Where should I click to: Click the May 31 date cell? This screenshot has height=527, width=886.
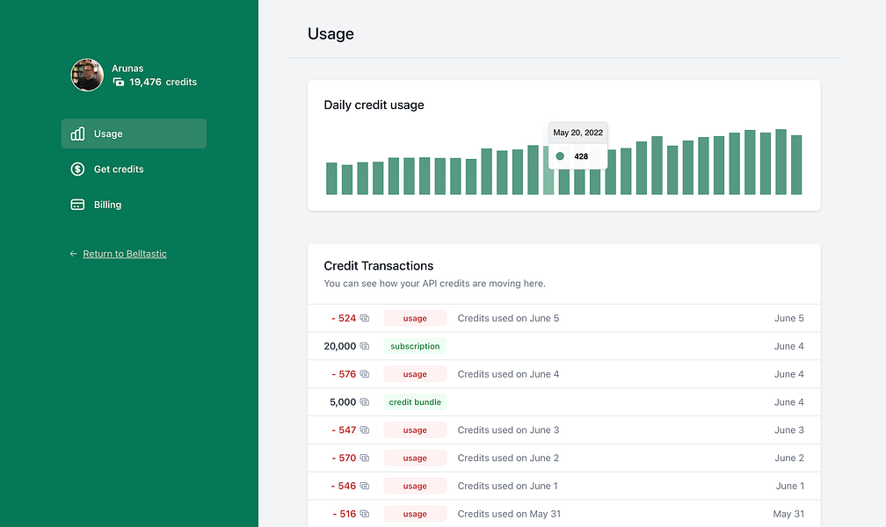788,514
